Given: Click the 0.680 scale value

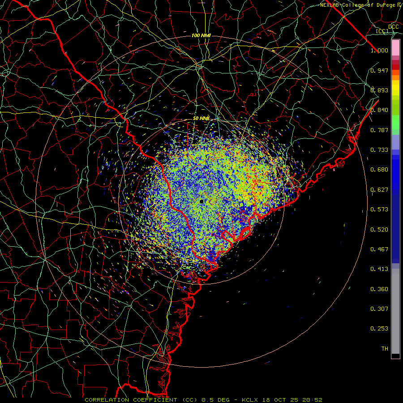Looking at the screenshot, I should coord(379,170).
